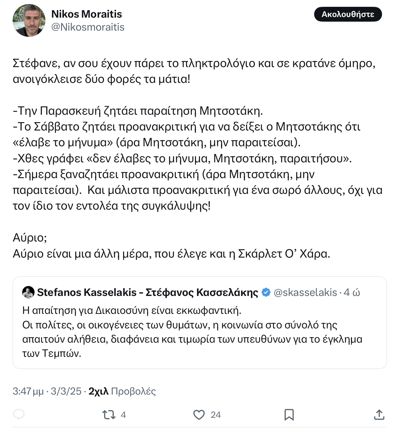Bookmark this tweet
This screenshot has height=432, width=399.
coord(289,414)
